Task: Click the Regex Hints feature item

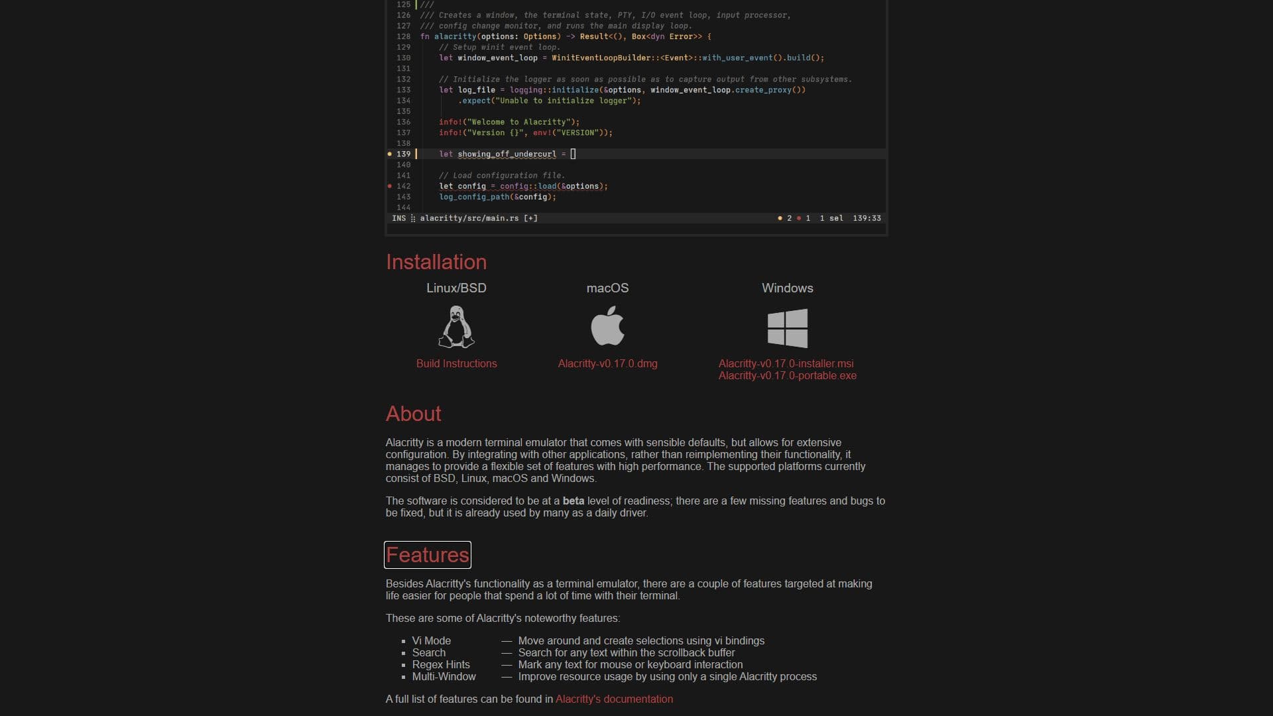Action: pyautogui.click(x=441, y=664)
